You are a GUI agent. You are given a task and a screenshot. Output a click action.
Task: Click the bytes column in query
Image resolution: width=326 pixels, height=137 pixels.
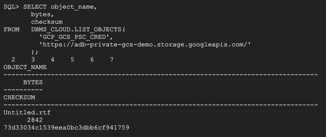point(41,15)
